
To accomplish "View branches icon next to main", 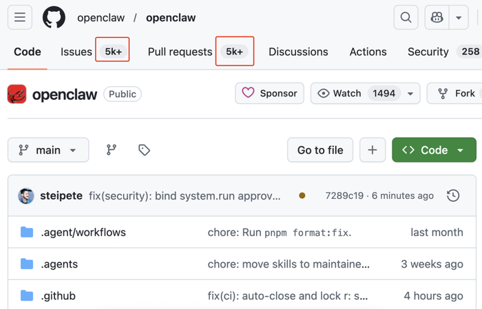I will coord(111,150).
